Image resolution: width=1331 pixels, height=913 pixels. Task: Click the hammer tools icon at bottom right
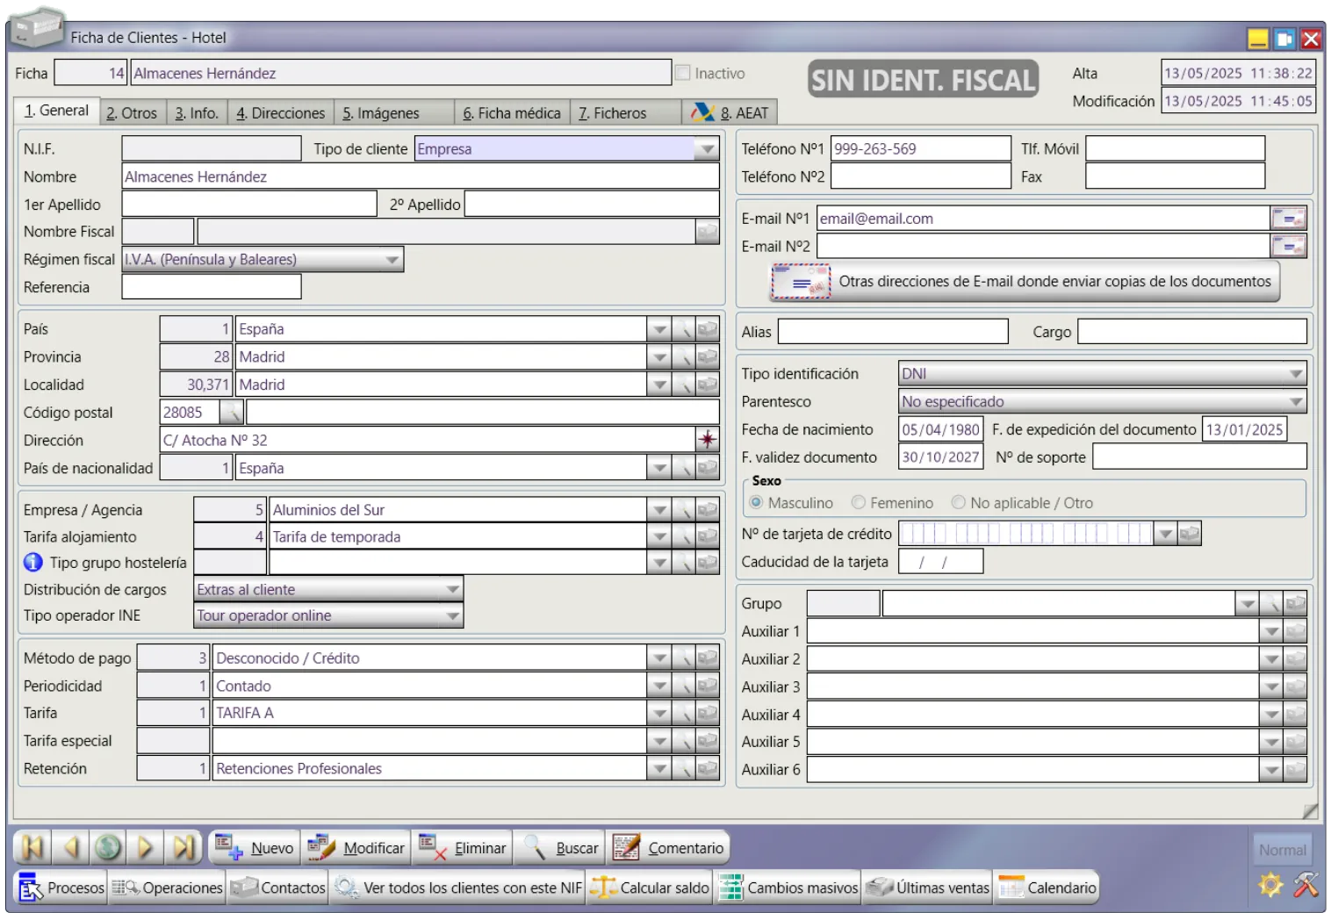coord(1306,885)
